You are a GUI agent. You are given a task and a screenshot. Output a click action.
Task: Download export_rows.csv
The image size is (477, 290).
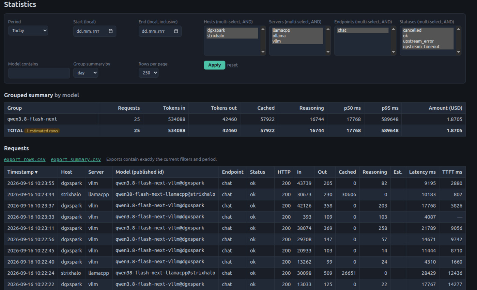coord(25,159)
